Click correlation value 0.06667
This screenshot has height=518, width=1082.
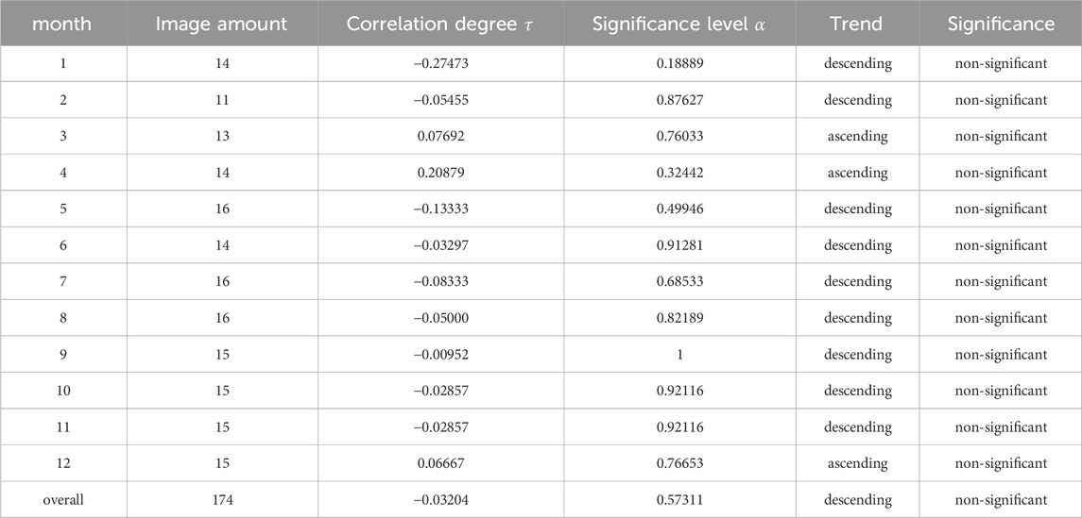[440, 464]
